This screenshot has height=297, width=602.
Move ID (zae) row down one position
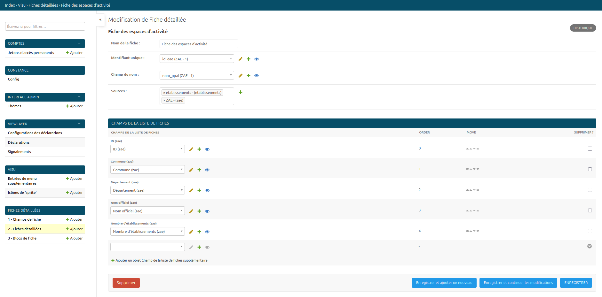[x=474, y=148]
